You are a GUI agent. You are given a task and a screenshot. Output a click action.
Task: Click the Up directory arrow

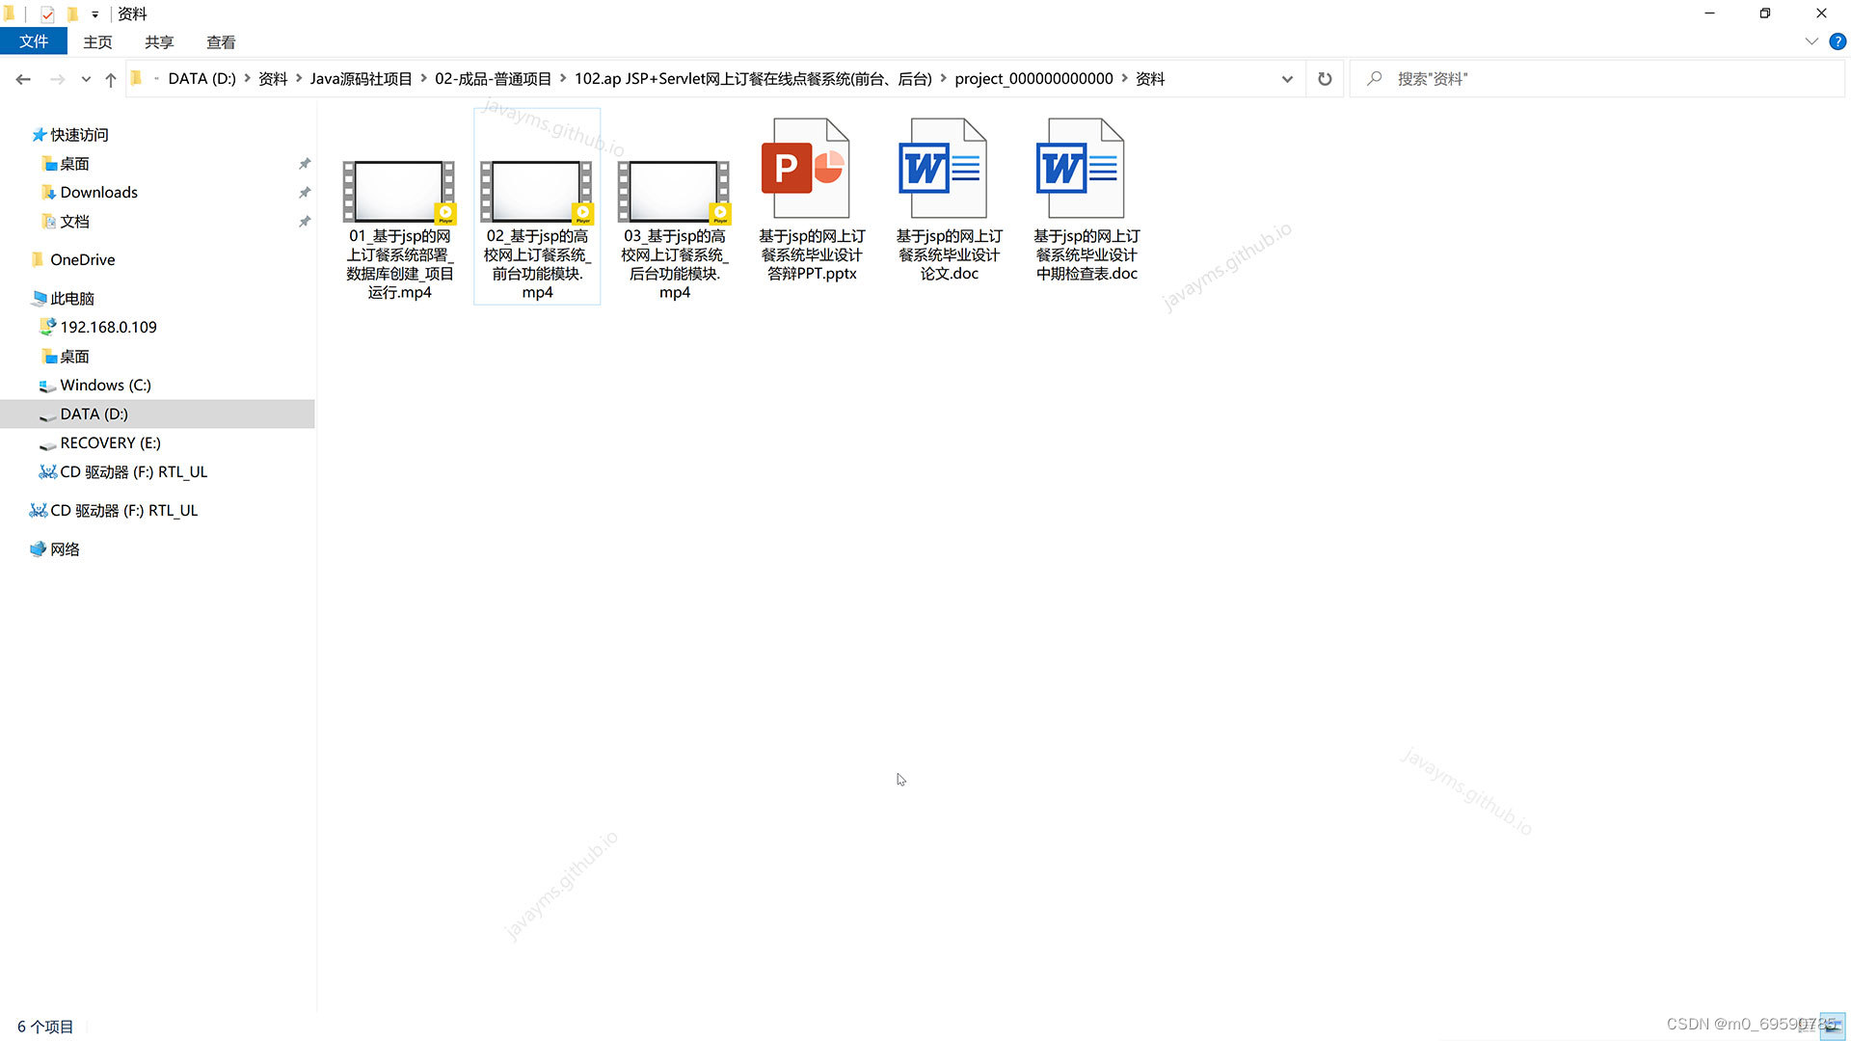(x=111, y=79)
